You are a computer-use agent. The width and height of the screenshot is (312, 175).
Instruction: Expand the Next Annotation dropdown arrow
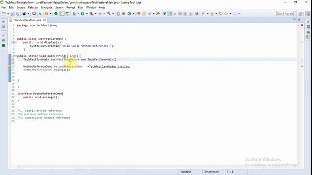(x=208, y=14)
